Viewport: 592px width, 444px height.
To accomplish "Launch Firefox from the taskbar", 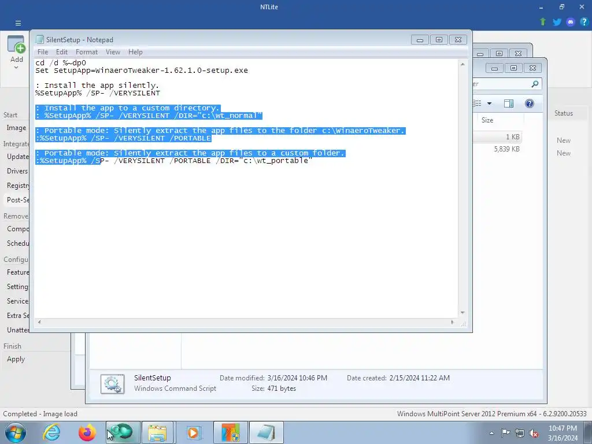I will point(87,432).
